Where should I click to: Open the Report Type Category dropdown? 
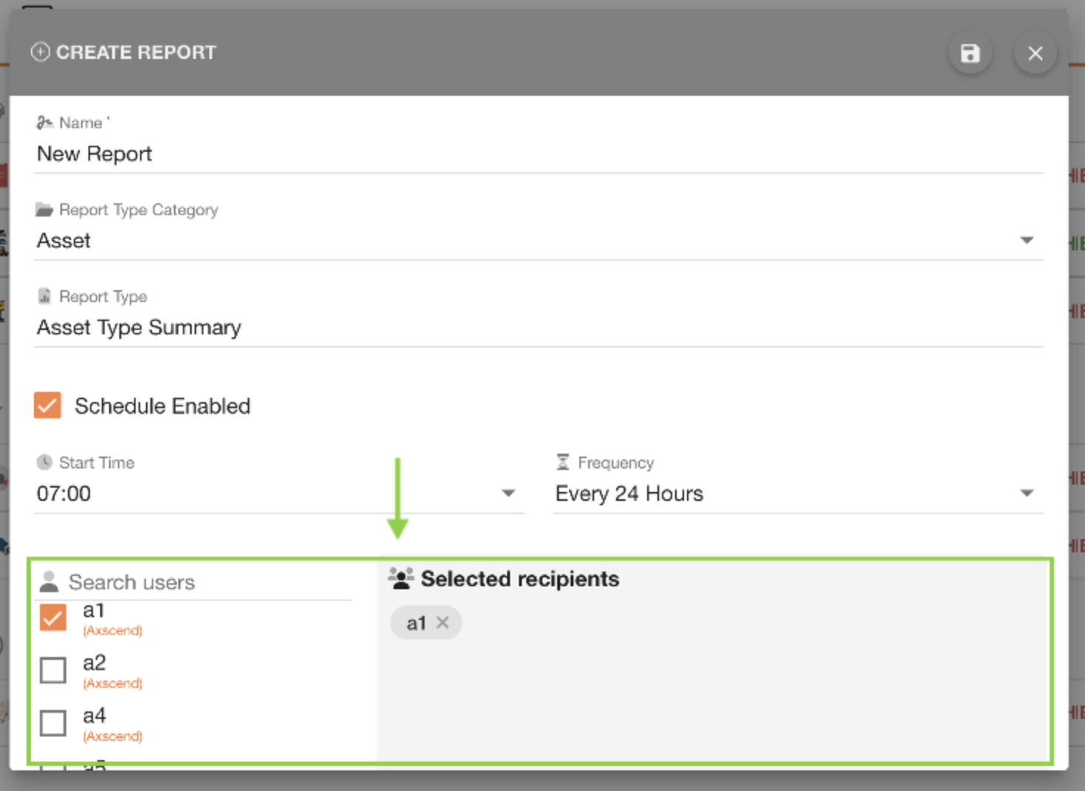1028,239
